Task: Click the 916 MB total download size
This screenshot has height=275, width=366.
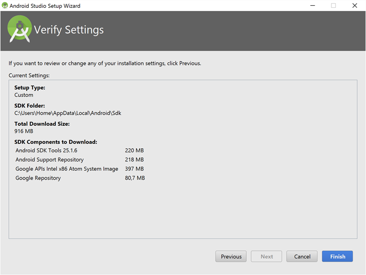Action: (x=24, y=131)
